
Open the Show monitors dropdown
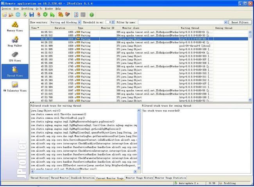tap(65, 22)
